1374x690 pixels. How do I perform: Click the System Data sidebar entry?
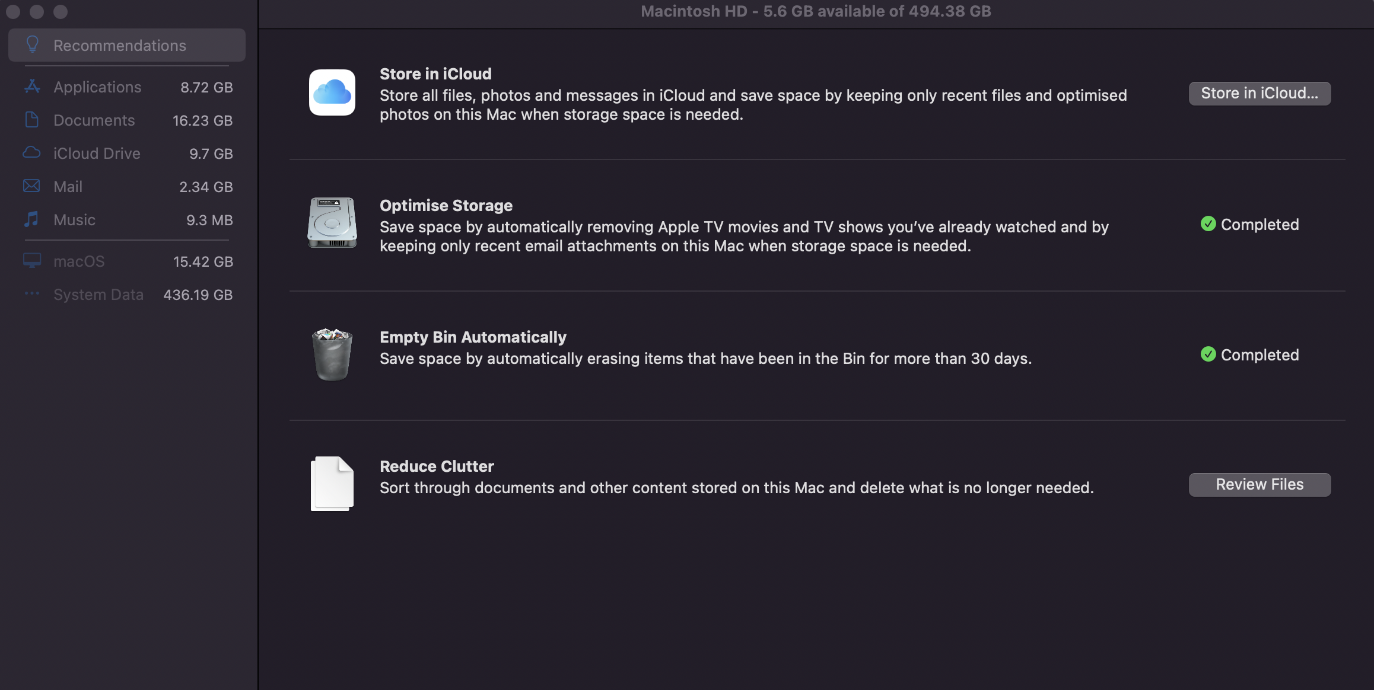(98, 295)
